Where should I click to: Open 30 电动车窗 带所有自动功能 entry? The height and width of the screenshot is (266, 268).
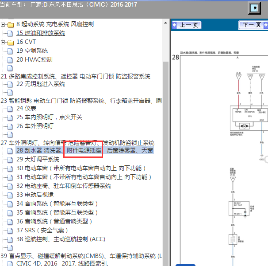click(x=81, y=168)
